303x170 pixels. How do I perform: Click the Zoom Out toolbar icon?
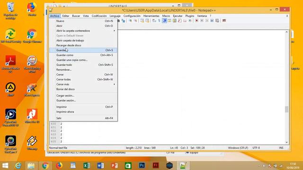click(135, 21)
